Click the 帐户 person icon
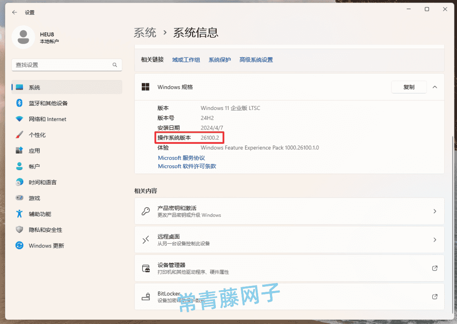457x324 pixels. tap(19, 166)
